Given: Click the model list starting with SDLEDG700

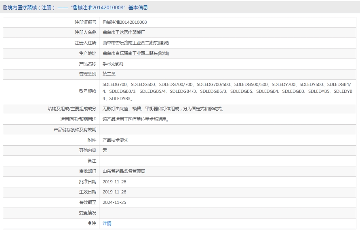Looking at the screenshot, I should click(227, 91).
